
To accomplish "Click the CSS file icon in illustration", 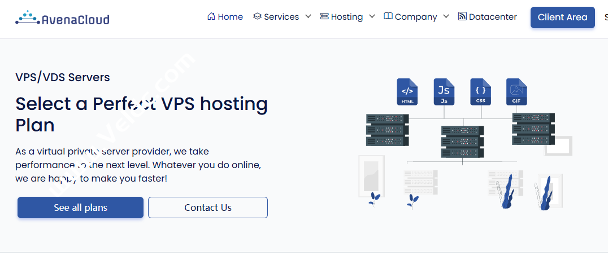I will (x=481, y=92).
